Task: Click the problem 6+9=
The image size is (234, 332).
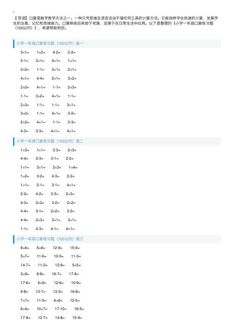Action: 42,283
